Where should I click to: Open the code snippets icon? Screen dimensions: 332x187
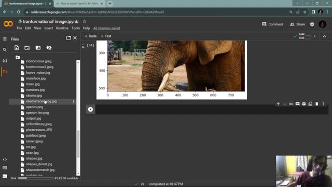pos(5,159)
